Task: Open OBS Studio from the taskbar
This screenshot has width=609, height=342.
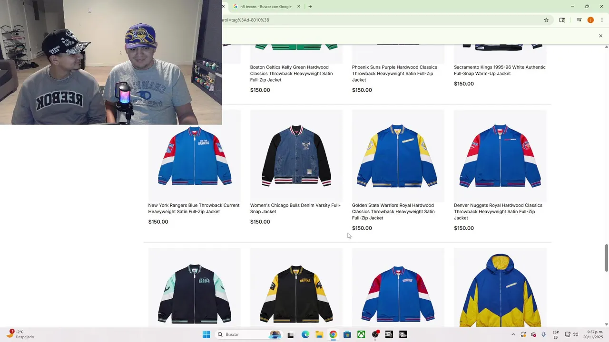Action: (x=375, y=334)
